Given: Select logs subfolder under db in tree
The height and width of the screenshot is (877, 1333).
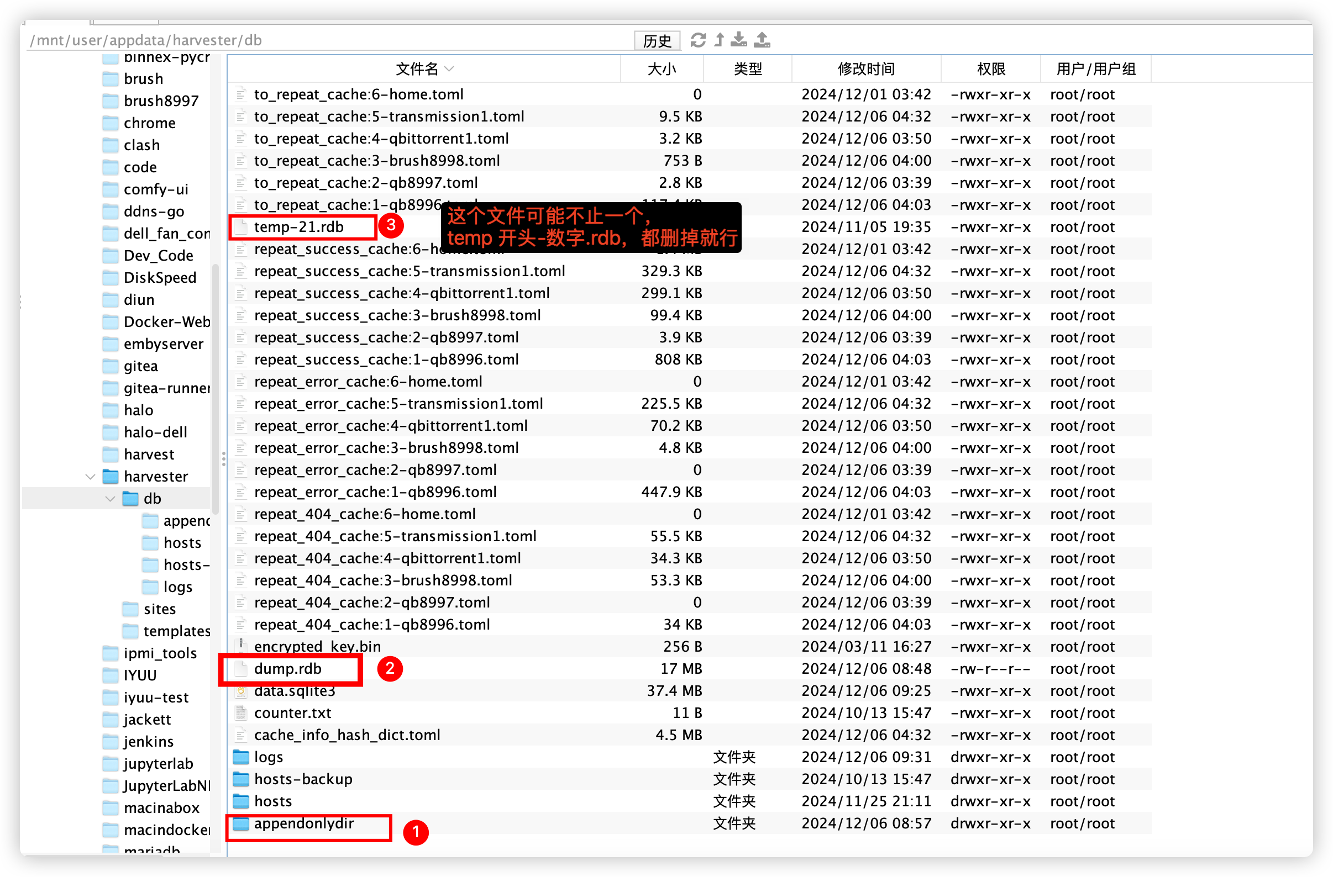Looking at the screenshot, I should [177, 587].
